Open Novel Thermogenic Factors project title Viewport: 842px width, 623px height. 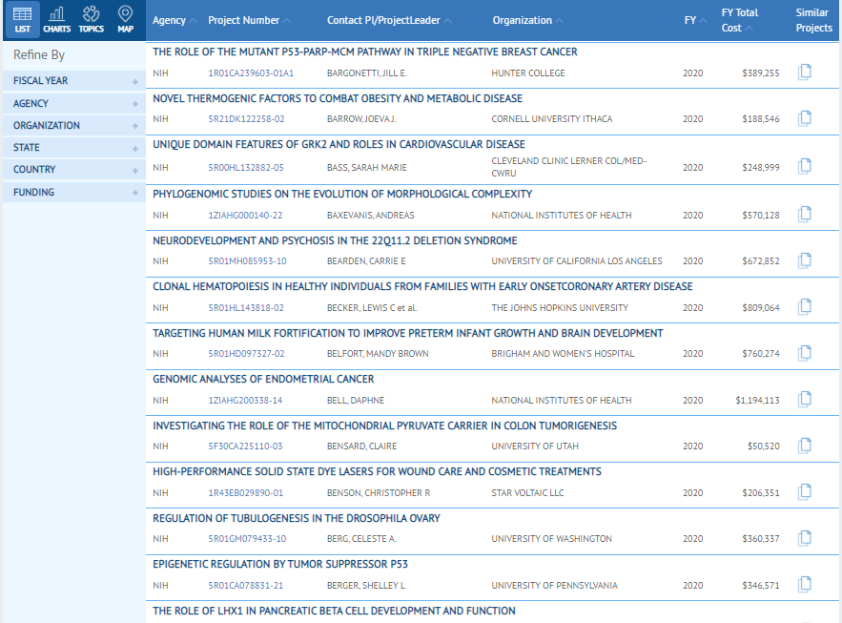(338, 99)
